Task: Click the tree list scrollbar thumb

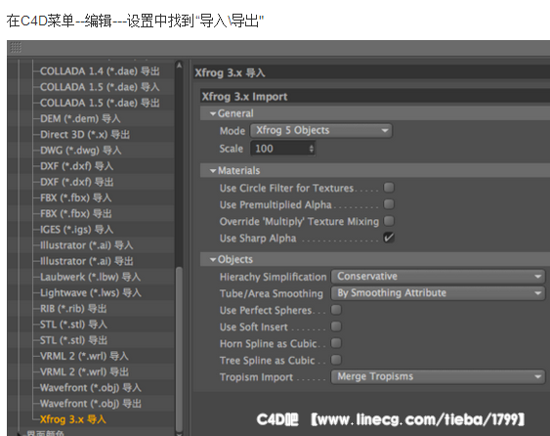Action: pyautogui.click(x=179, y=349)
